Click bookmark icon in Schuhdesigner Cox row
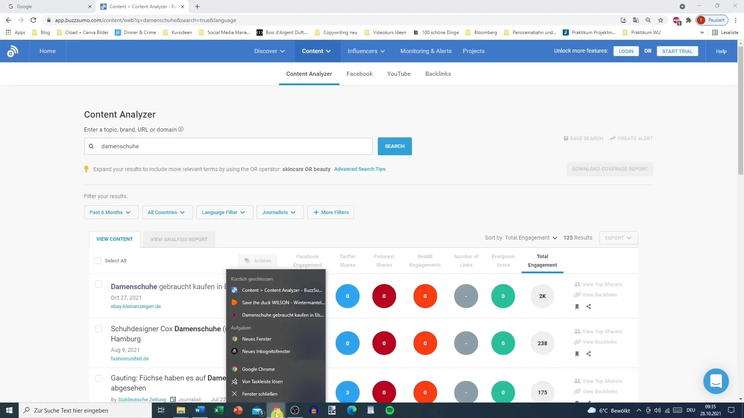 pos(577,354)
